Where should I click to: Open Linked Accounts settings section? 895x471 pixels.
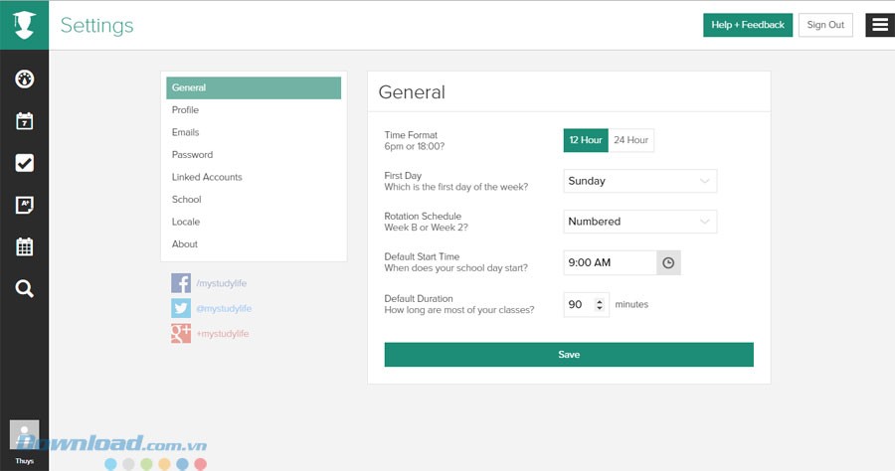click(207, 177)
